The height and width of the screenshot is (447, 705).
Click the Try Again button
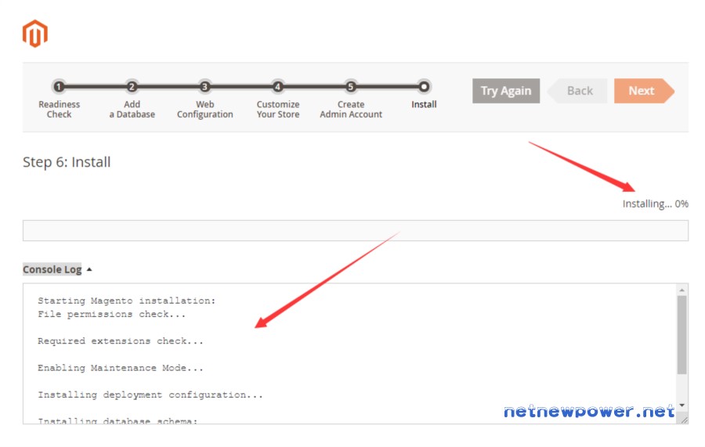pos(506,91)
